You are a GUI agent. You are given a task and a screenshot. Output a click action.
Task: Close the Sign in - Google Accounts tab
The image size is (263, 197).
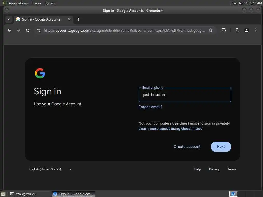69,19
